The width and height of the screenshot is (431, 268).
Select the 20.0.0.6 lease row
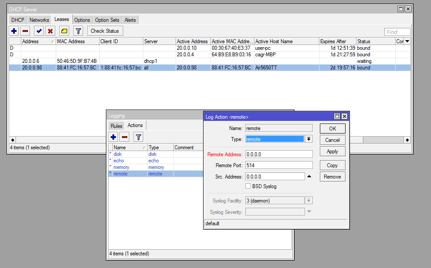point(87,61)
